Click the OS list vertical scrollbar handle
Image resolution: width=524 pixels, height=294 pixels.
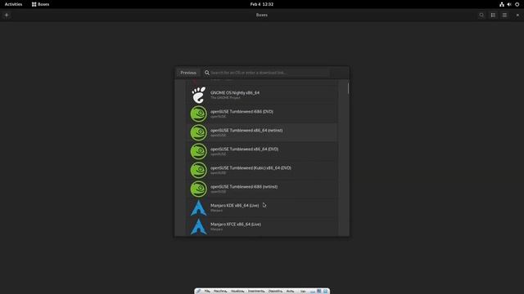point(348,88)
